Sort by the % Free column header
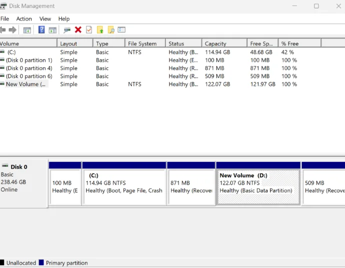This screenshot has width=345, height=268. pyautogui.click(x=299, y=43)
